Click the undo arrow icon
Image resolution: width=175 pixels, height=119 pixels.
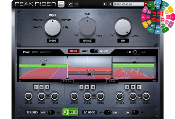(x=70, y=5)
